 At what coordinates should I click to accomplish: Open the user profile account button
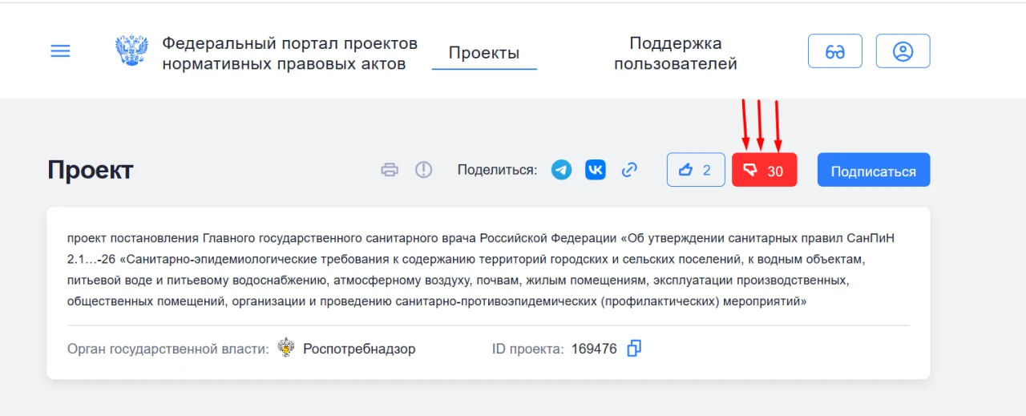click(x=903, y=51)
